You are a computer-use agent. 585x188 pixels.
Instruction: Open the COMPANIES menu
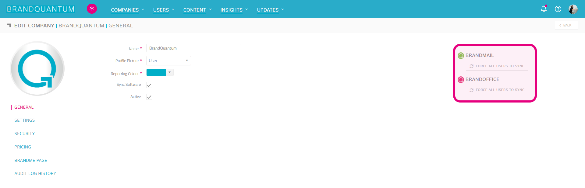coord(125,10)
